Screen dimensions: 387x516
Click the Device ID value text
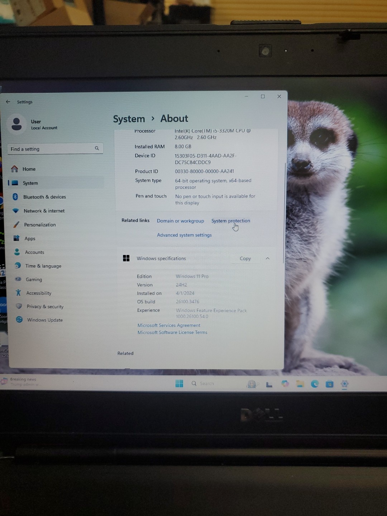[205, 159]
